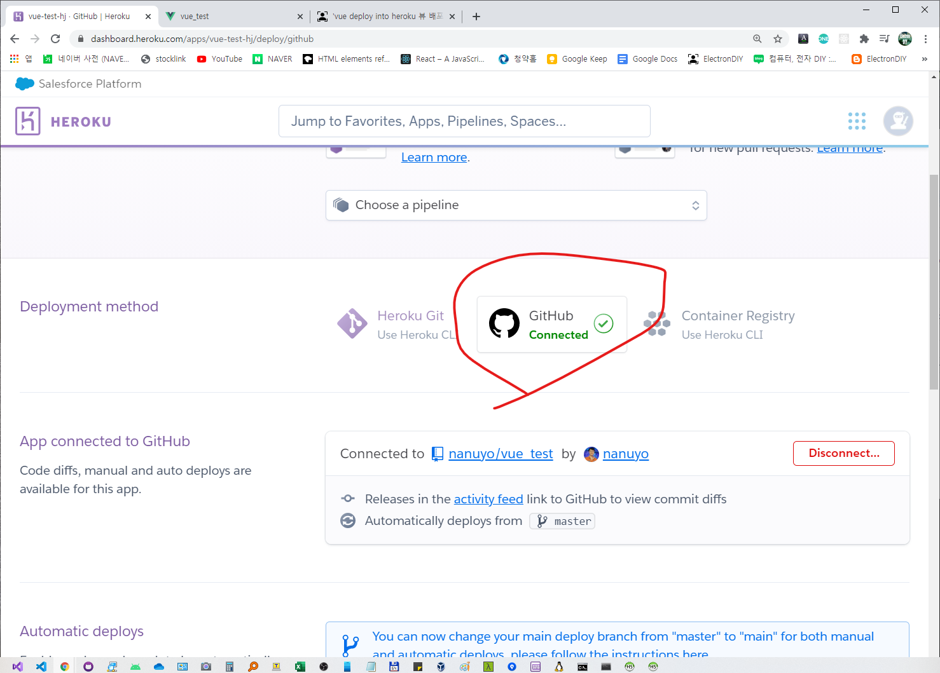Viewport: 940px width, 673px height.
Task: Click the Learn more link above pipeline dropdown
Action: (x=434, y=158)
